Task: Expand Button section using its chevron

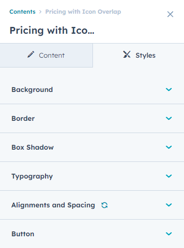Action: tap(169, 234)
